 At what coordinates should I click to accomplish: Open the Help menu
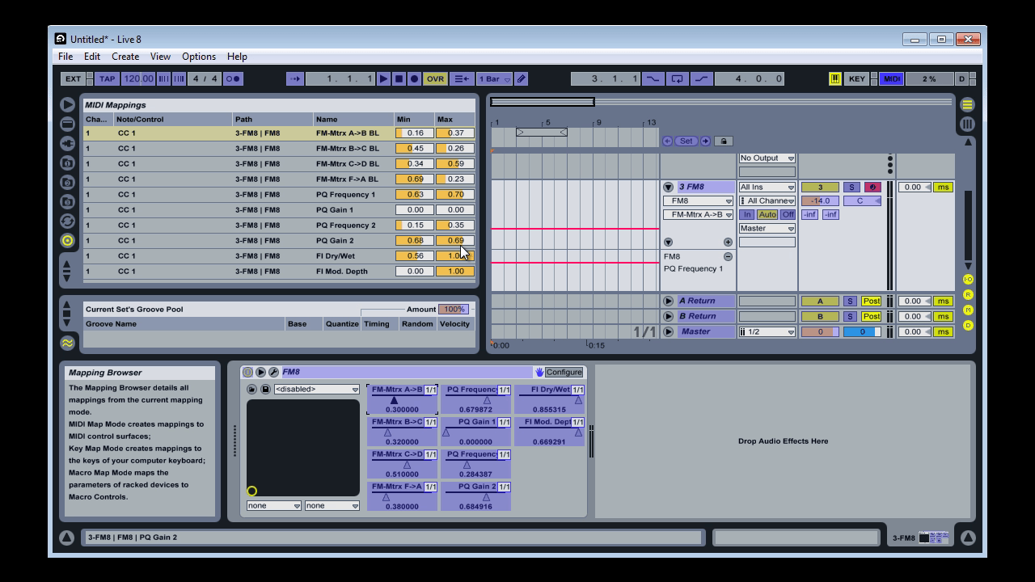click(237, 57)
